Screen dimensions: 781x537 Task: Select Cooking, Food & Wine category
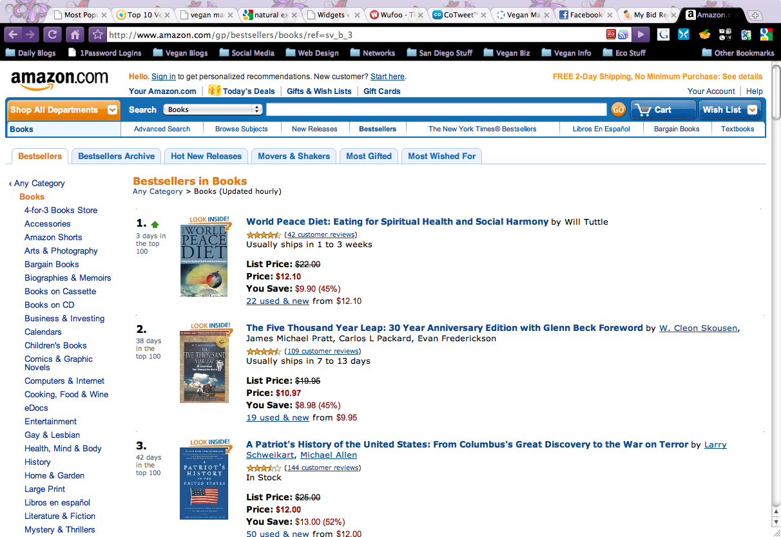(66, 394)
